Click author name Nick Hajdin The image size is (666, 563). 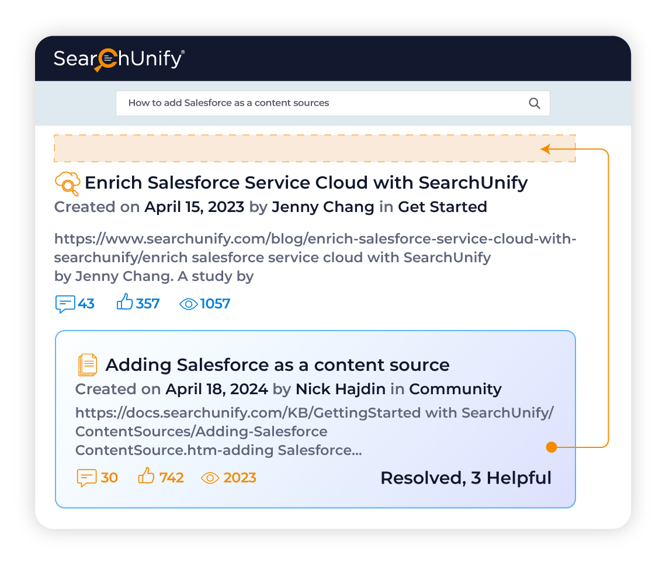[x=340, y=389]
